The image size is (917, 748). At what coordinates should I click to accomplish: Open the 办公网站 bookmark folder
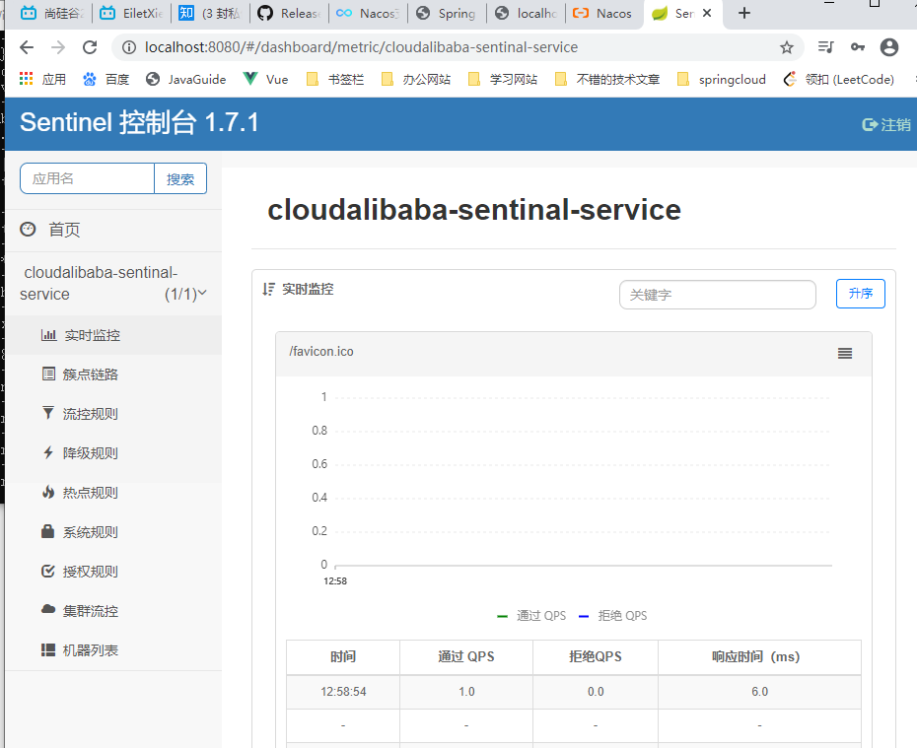click(416, 79)
